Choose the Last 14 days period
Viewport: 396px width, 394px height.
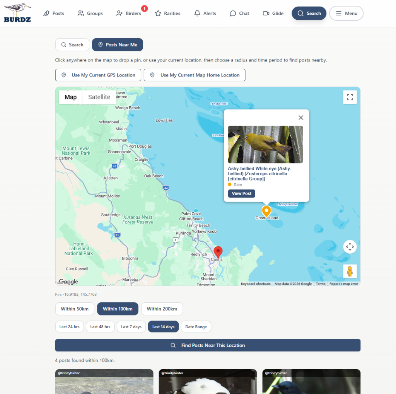164,327
